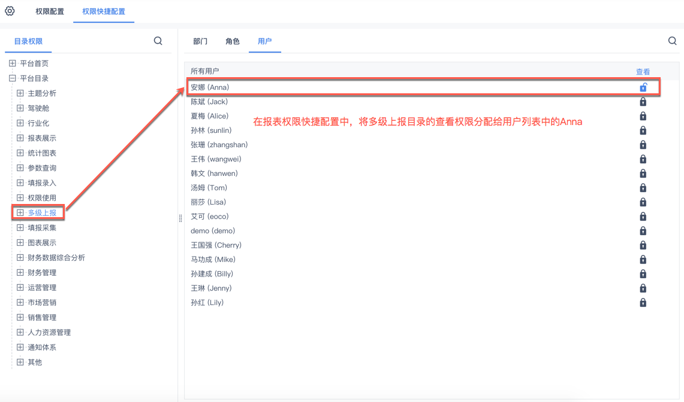Screen dimensions: 684x402
Task: Unlock view permission for 艾可 (eoco)
Action: click(643, 217)
